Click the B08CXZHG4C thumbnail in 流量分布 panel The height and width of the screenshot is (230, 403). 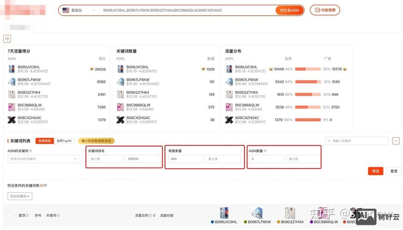coord(229,120)
